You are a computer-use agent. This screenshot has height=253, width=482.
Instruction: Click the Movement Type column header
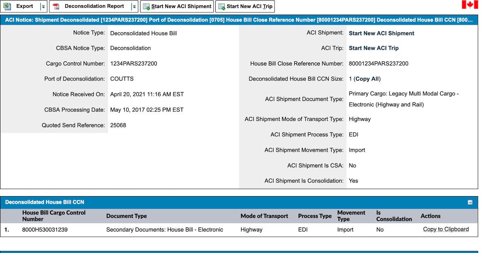pos(351,216)
